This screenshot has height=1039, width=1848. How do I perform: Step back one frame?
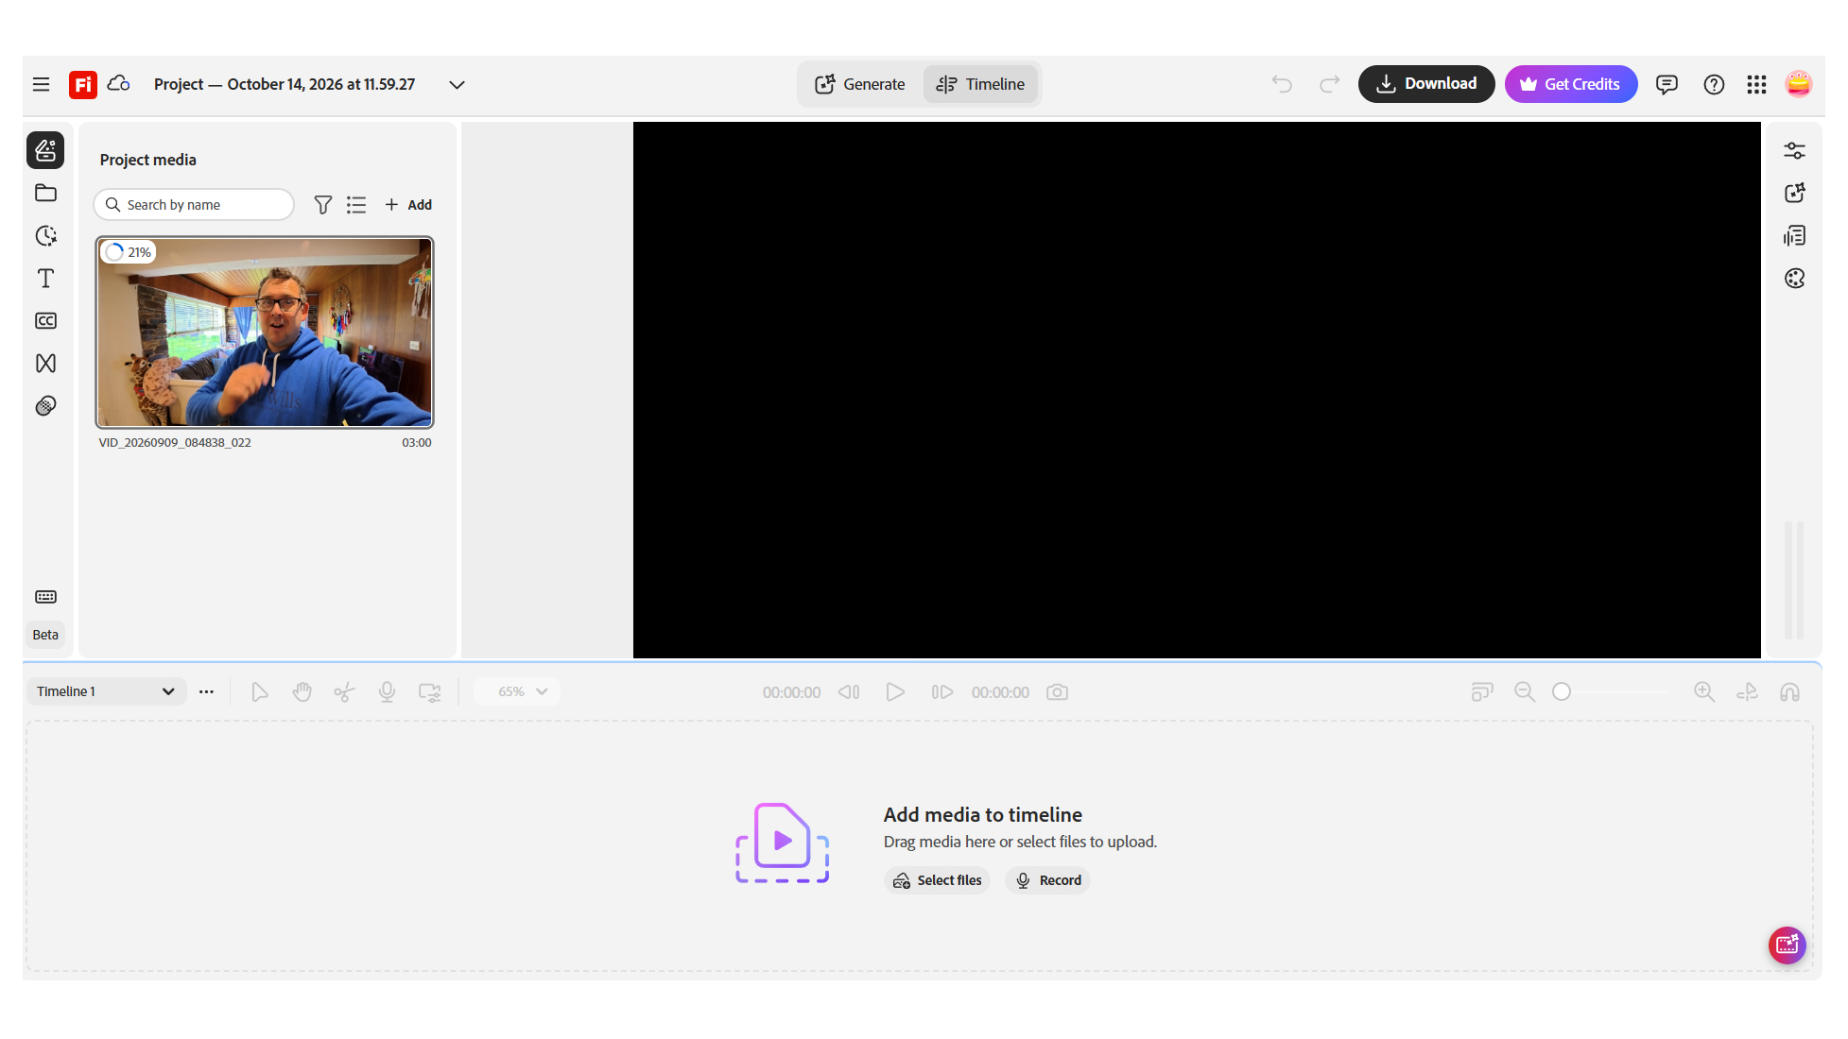point(849,692)
